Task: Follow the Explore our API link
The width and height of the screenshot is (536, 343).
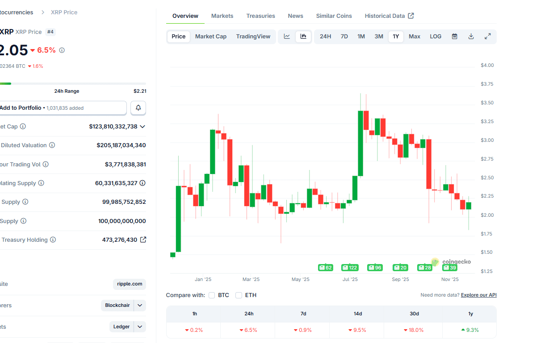Action: point(478,295)
